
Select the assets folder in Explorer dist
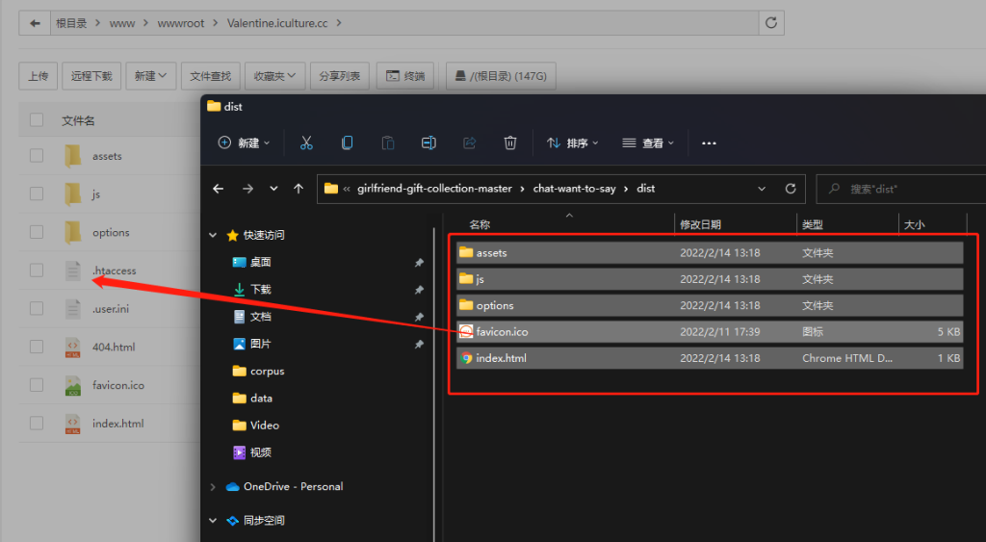(x=710, y=253)
